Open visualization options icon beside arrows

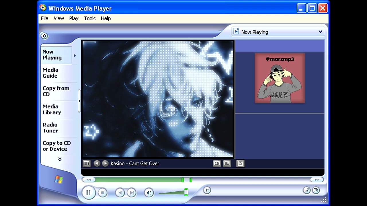click(87, 163)
